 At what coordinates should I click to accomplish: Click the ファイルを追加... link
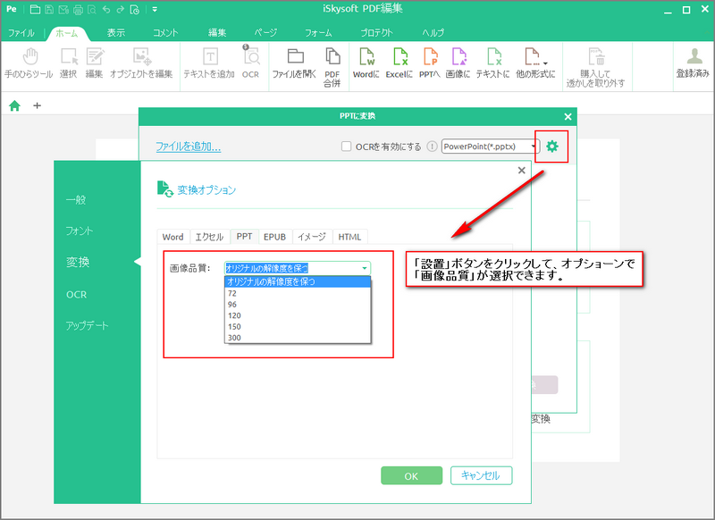tap(189, 147)
